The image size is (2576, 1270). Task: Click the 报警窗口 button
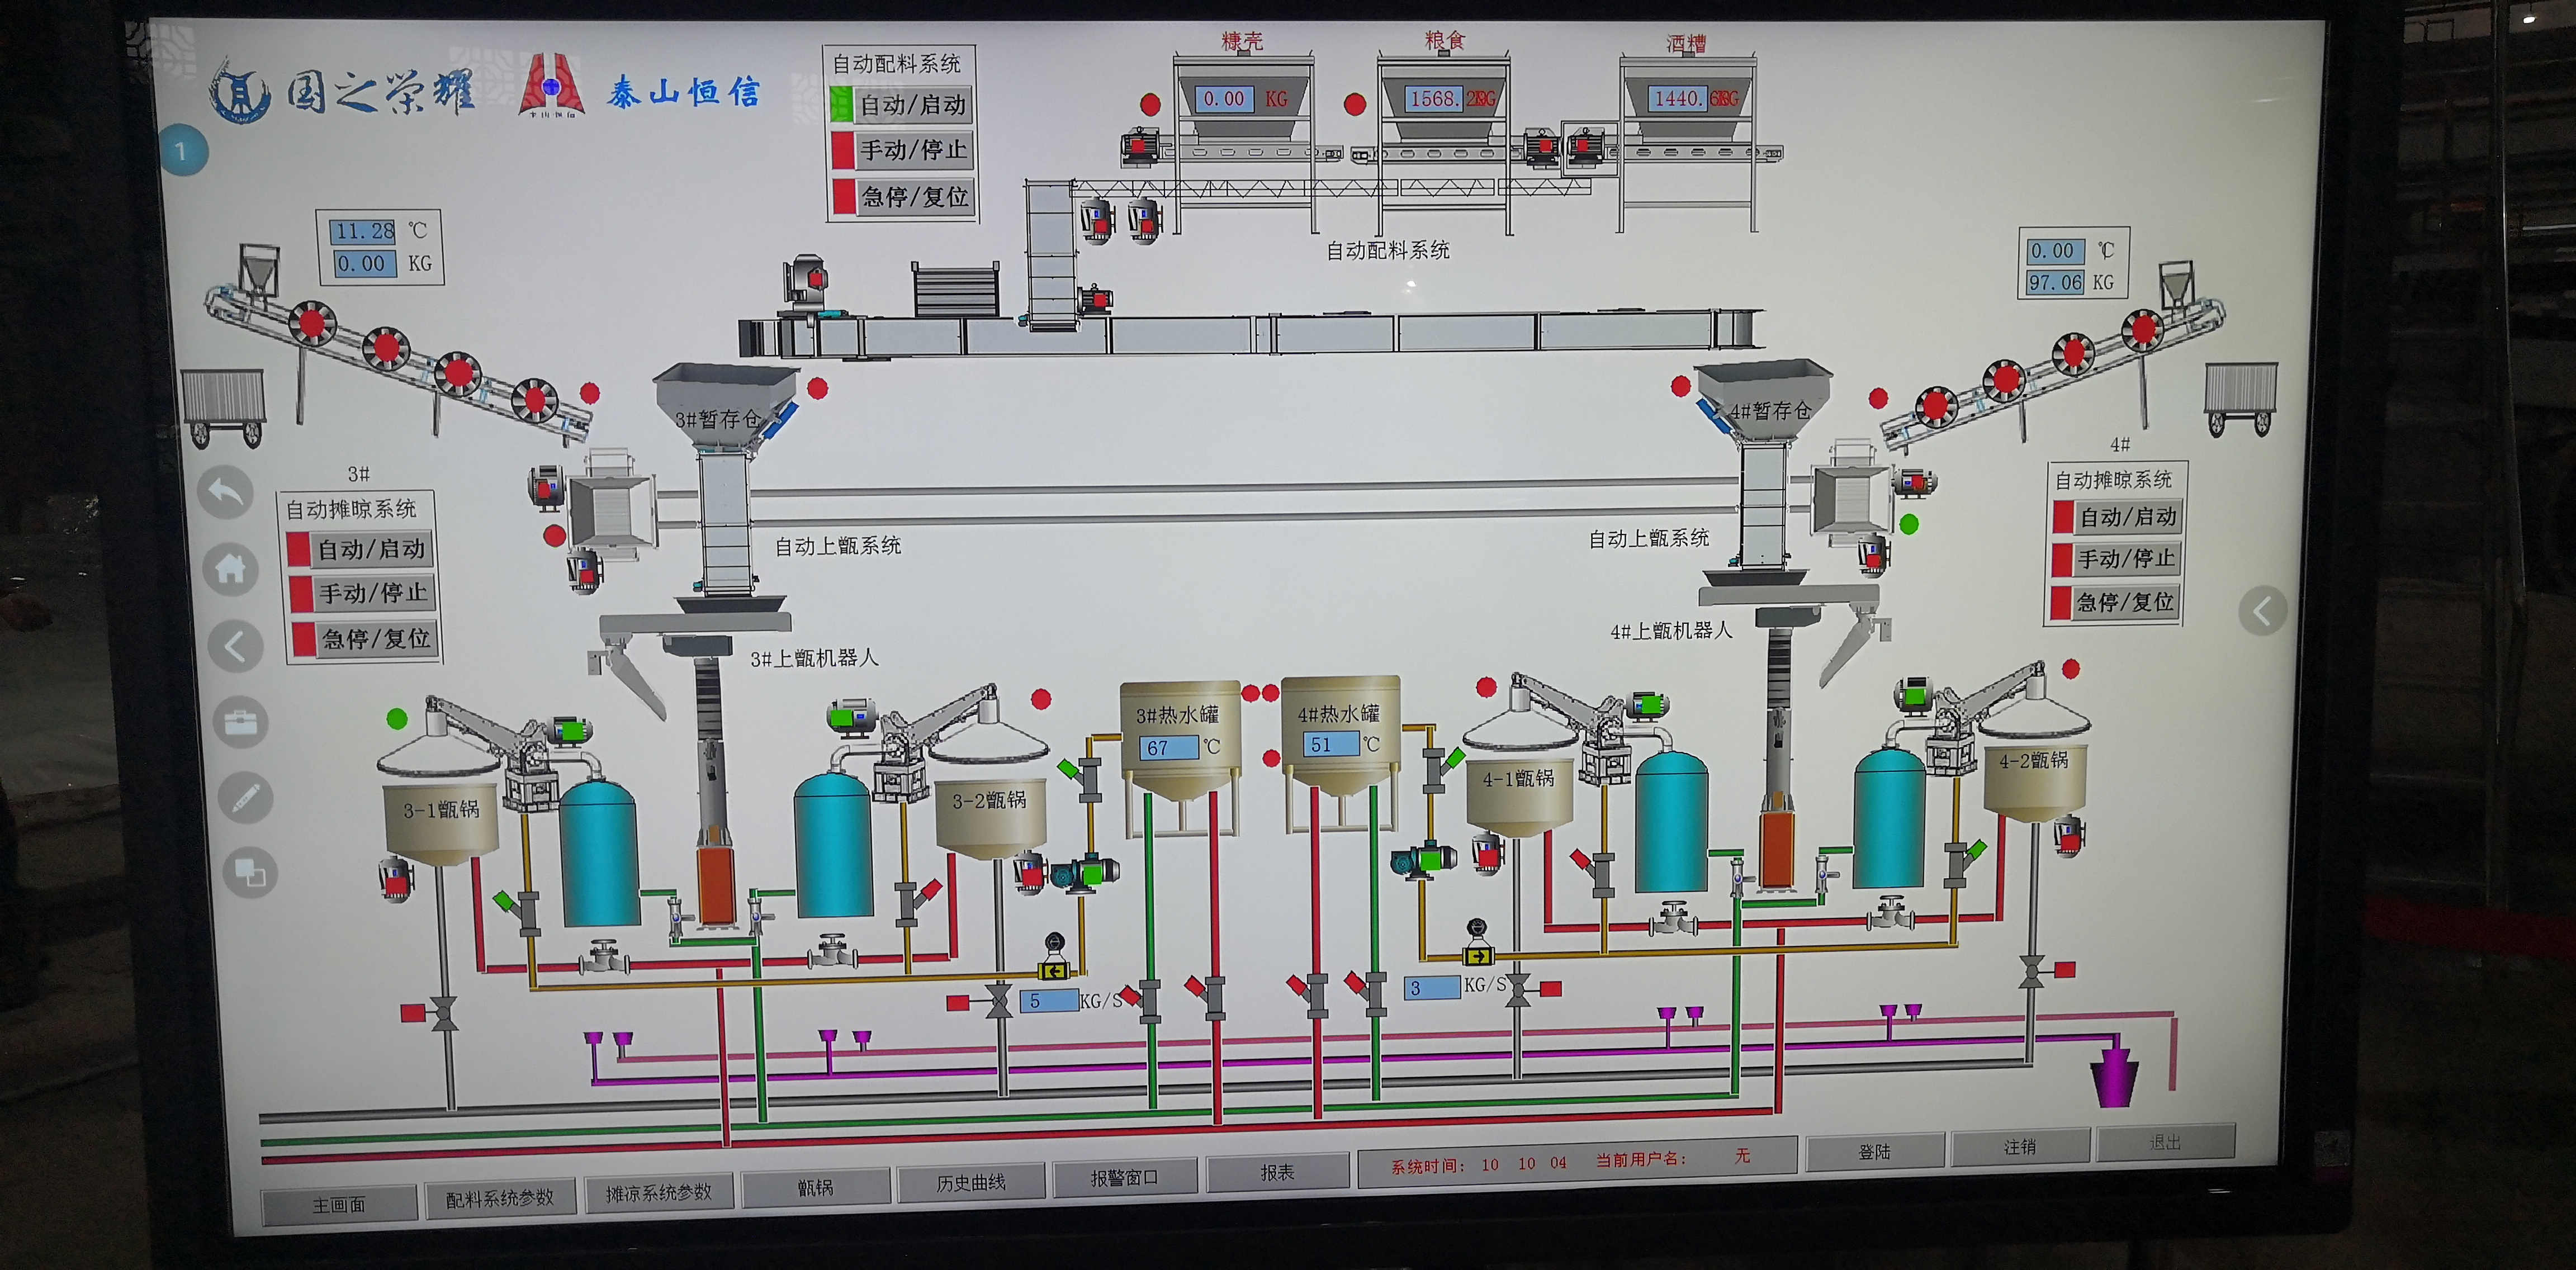point(1124,1177)
